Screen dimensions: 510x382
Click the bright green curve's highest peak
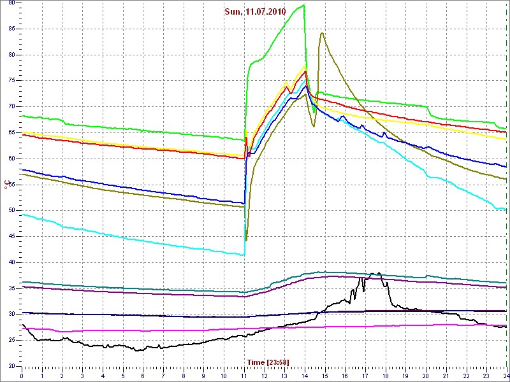(x=303, y=5)
